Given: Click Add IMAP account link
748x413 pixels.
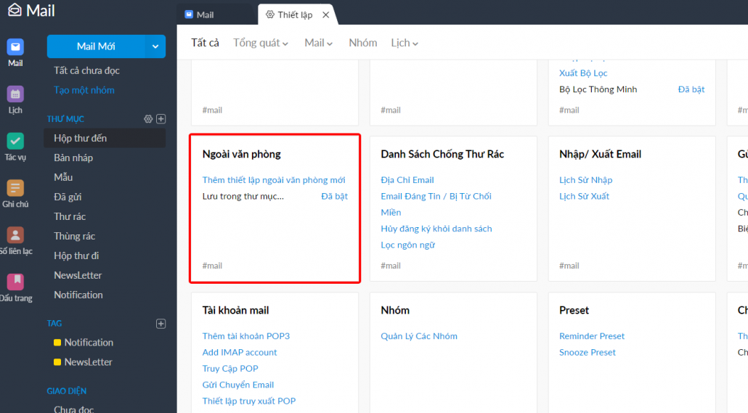Looking at the screenshot, I should 240,352.
